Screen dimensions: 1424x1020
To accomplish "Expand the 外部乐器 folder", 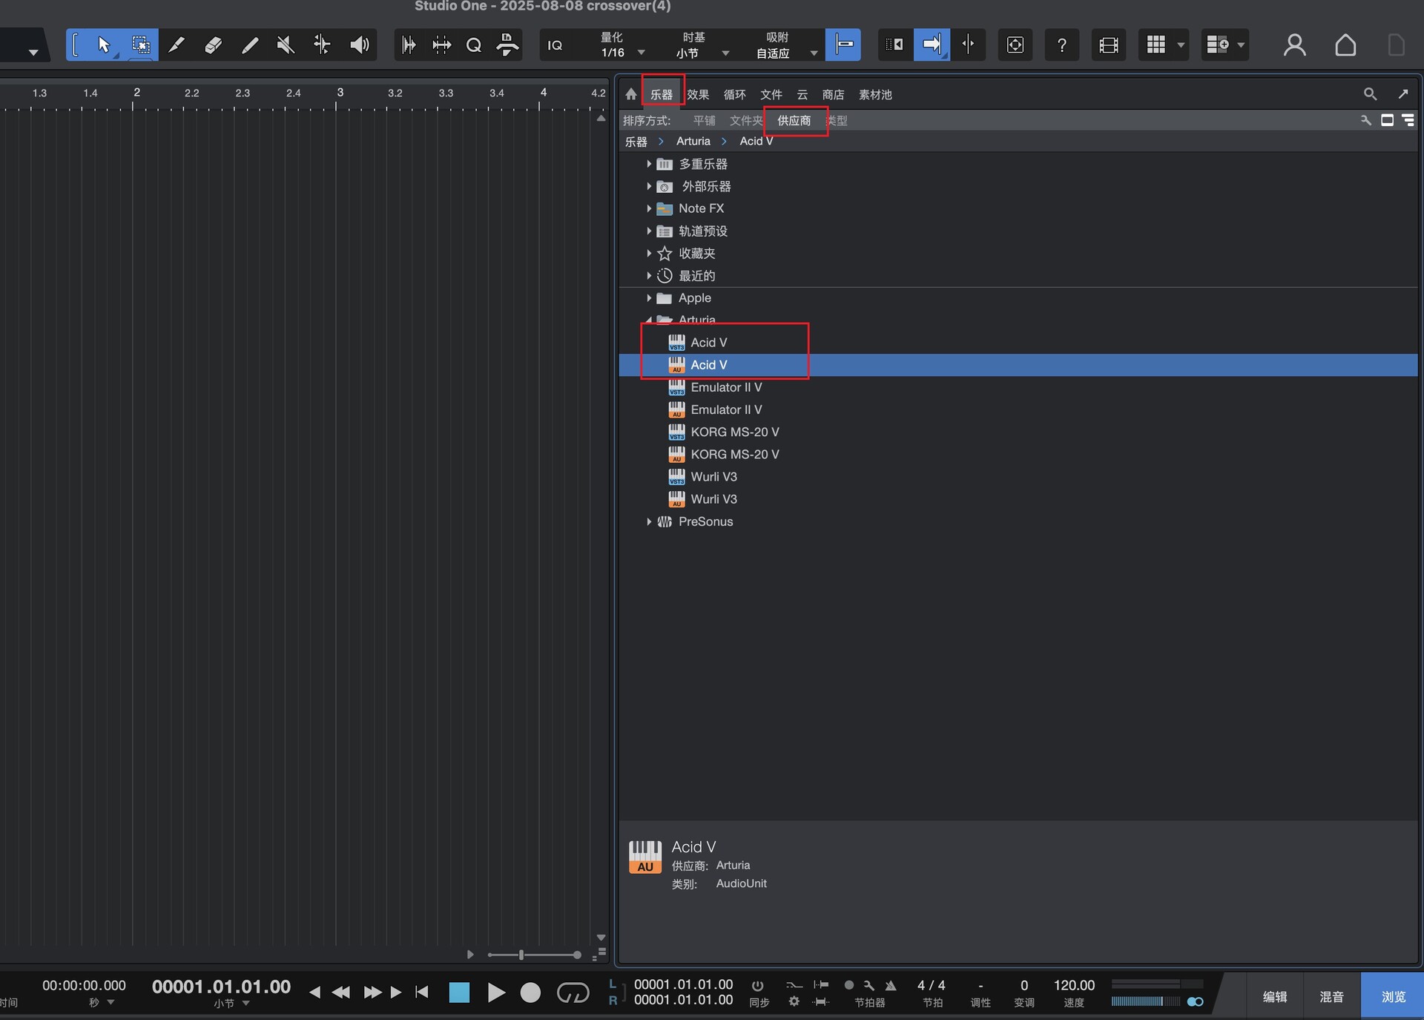I will point(649,186).
